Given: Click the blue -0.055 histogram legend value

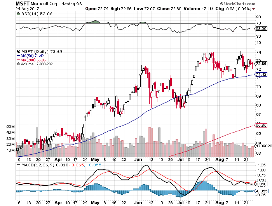Looking at the screenshot, I should coord(94,165).
